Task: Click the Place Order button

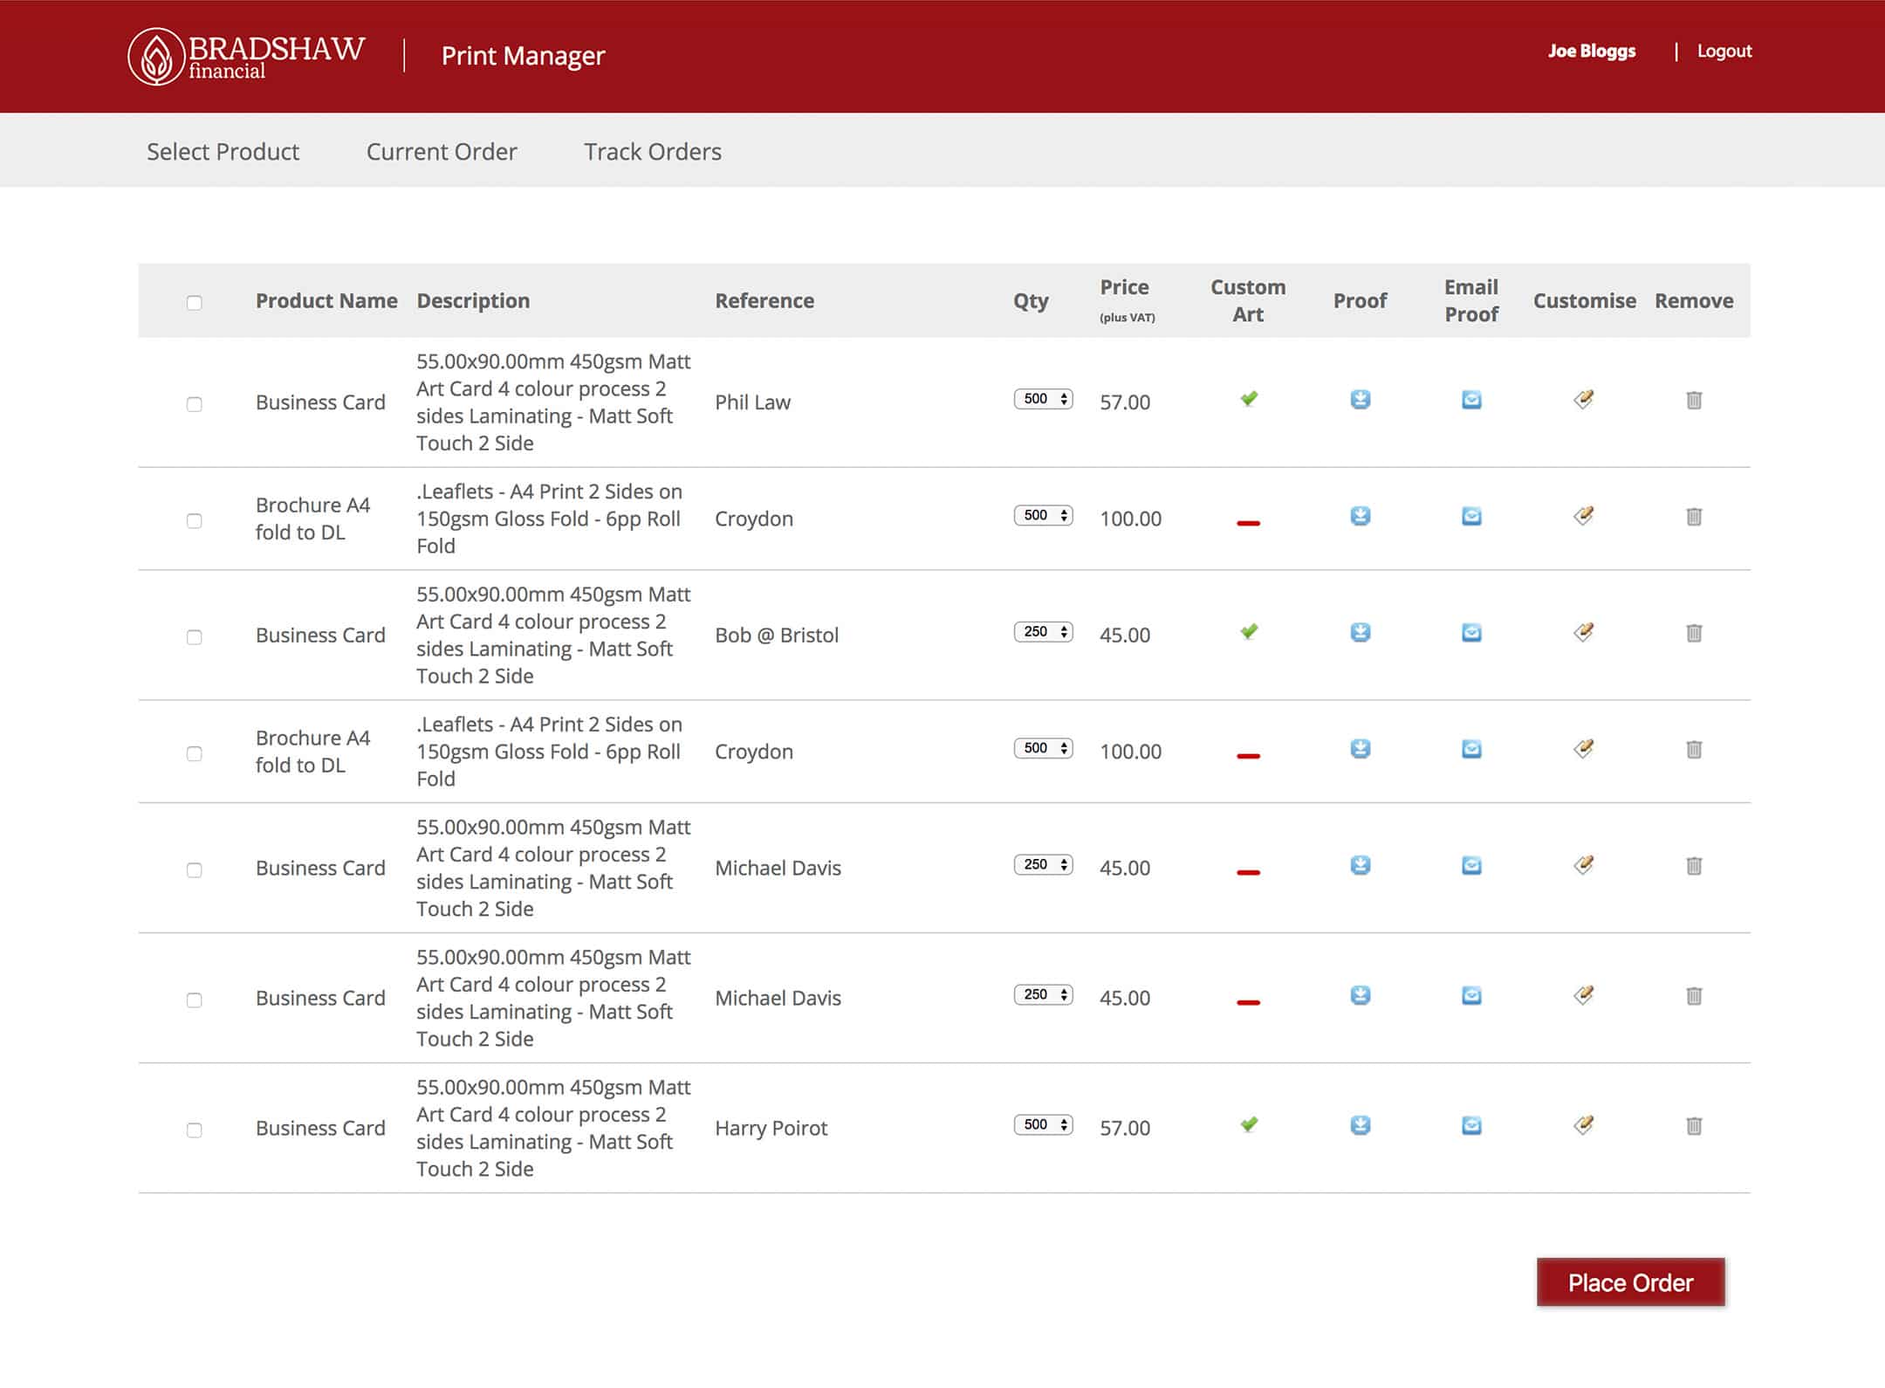Action: [1630, 1282]
